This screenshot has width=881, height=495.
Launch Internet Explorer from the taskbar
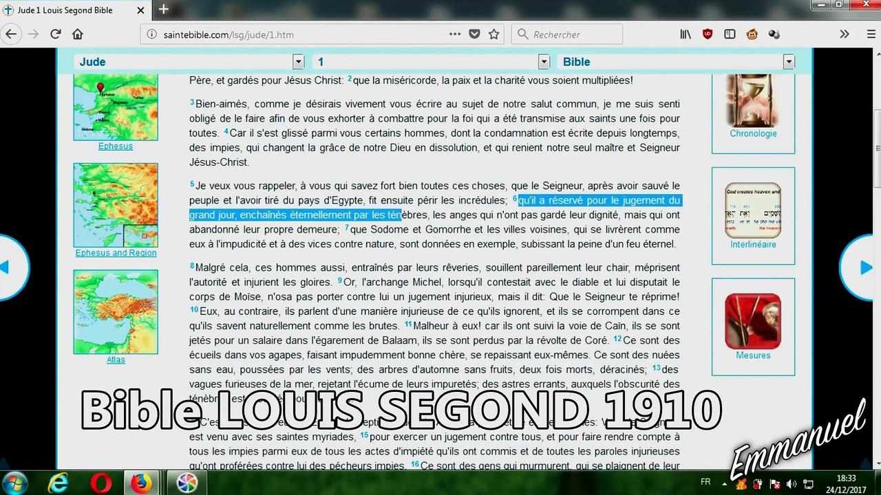(59, 483)
